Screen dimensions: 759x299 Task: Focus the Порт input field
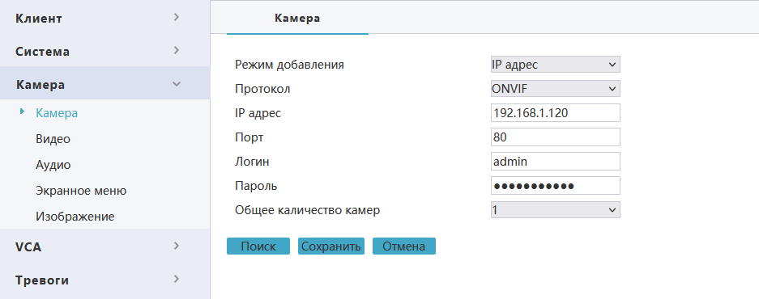pos(555,137)
